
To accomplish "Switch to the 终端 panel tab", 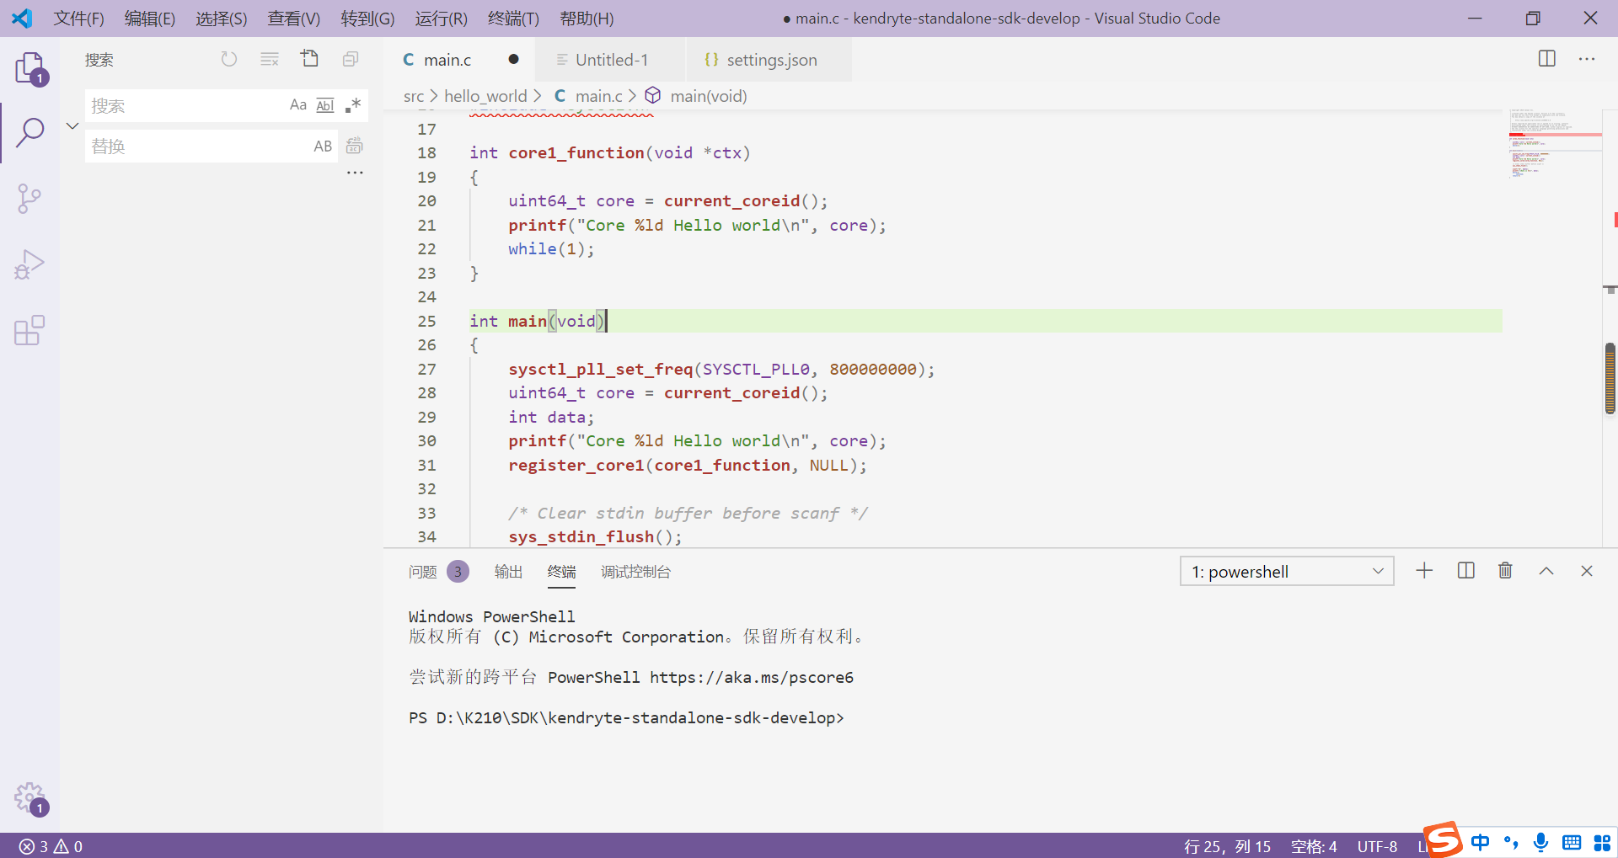I will click(562, 572).
